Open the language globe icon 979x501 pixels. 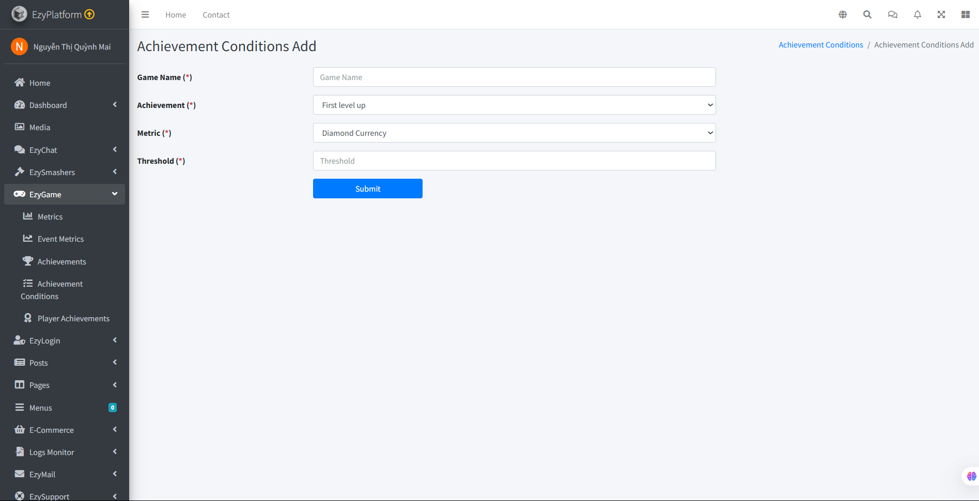[x=843, y=14]
